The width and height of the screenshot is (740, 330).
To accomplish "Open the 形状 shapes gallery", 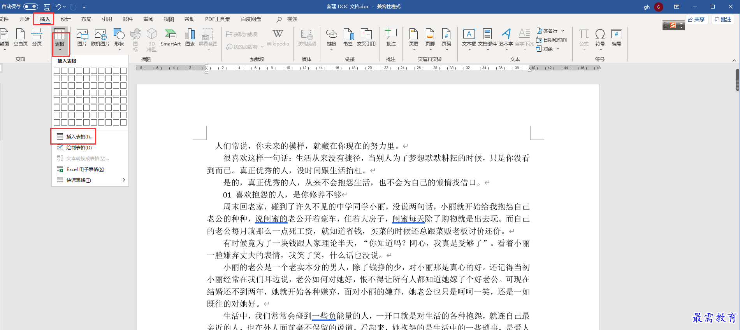I will 119,40.
